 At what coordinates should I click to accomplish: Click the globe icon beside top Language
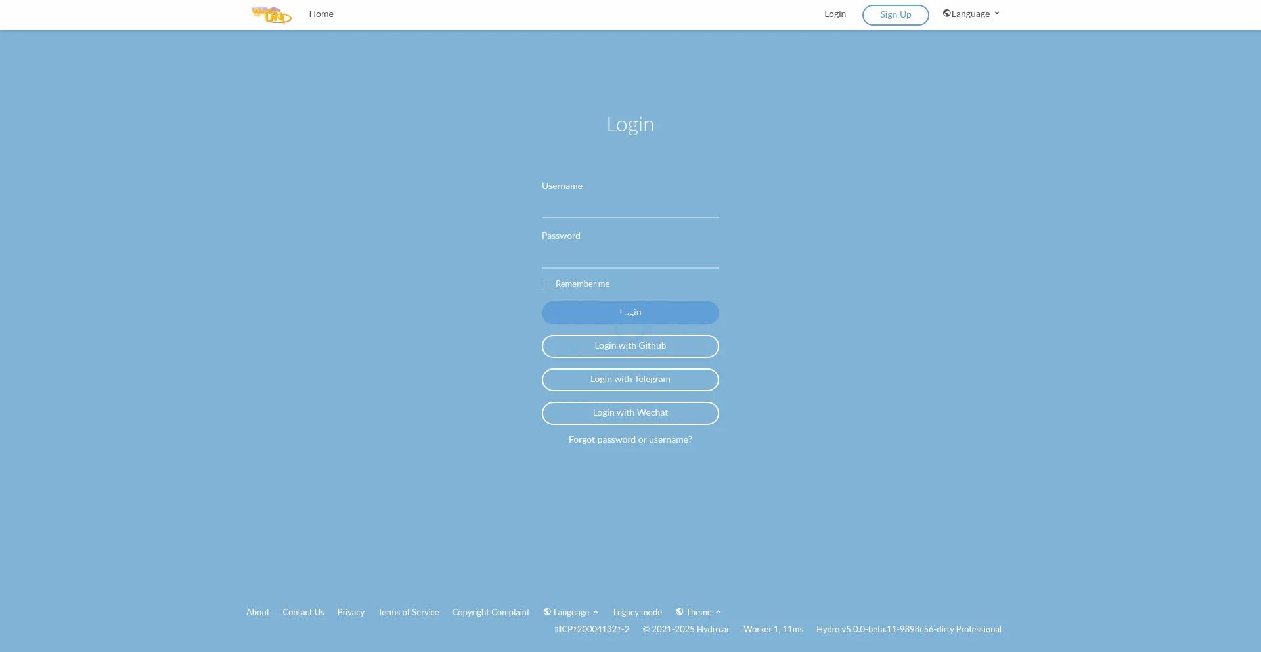coord(946,14)
